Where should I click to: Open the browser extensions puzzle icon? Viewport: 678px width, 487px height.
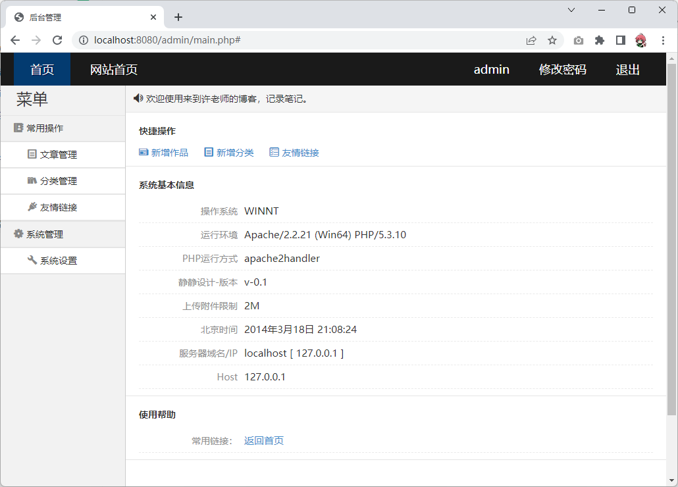coord(599,40)
